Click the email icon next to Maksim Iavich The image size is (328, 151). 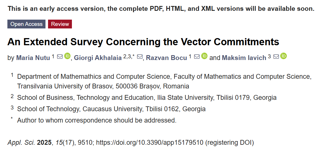tap(276, 57)
